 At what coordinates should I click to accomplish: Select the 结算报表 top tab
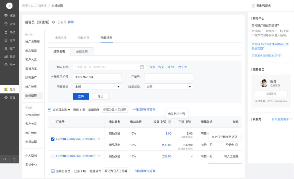106,38
